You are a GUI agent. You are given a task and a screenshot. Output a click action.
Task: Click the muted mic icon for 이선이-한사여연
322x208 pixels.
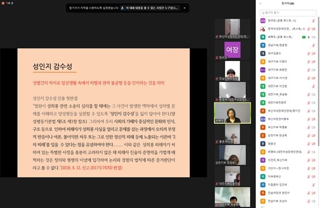(308, 168)
